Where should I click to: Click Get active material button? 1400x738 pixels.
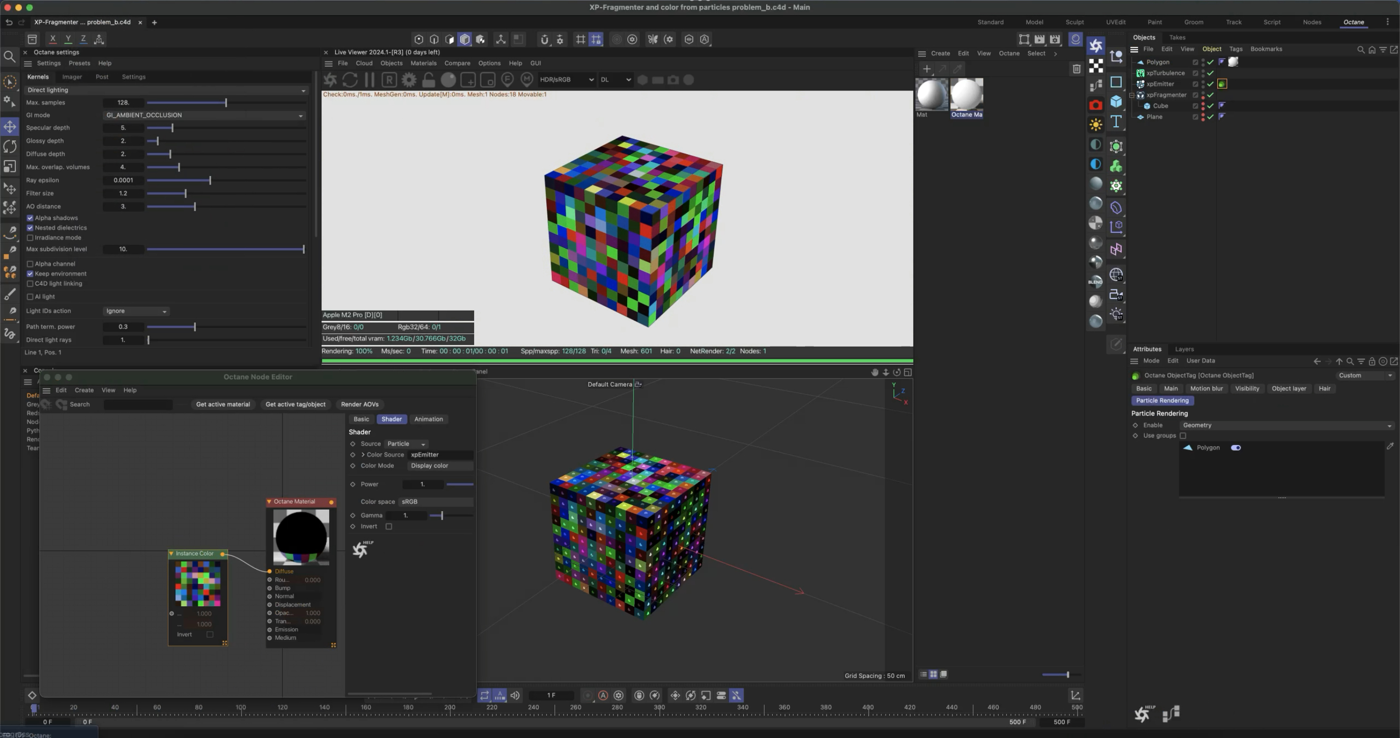pos(223,404)
